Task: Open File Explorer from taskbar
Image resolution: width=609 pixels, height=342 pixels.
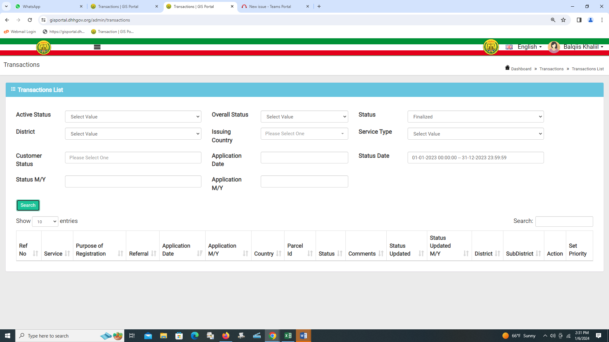Action: pyautogui.click(x=163, y=336)
